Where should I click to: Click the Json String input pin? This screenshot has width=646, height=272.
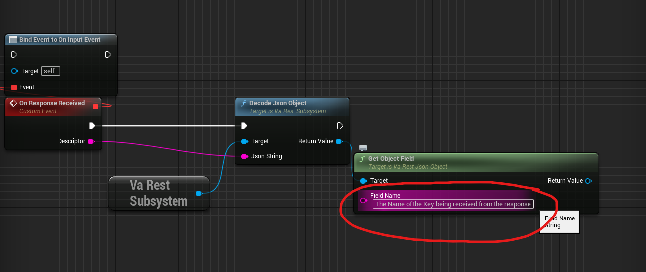click(244, 156)
